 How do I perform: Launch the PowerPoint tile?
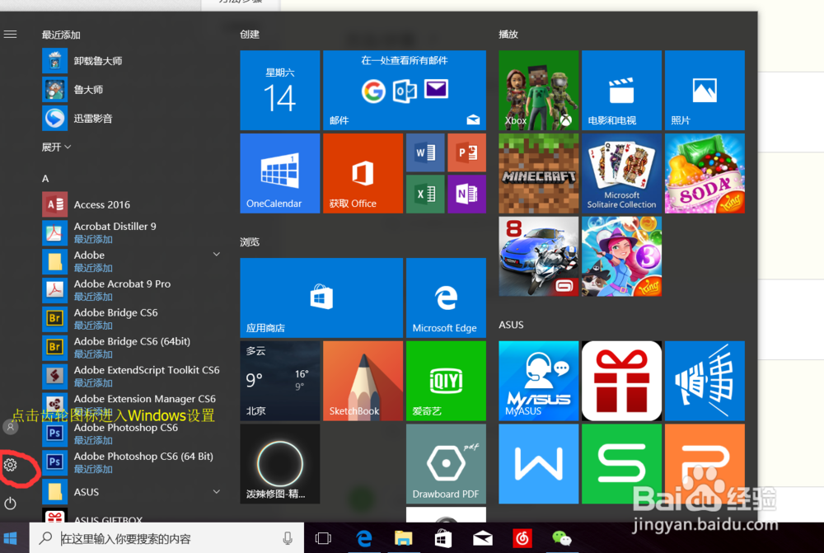466,152
